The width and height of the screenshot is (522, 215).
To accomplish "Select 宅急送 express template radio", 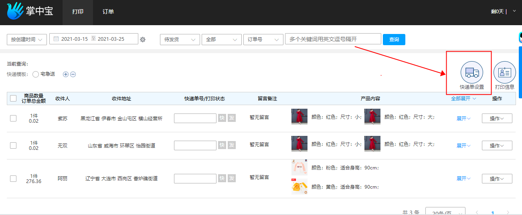I will (x=36, y=74).
